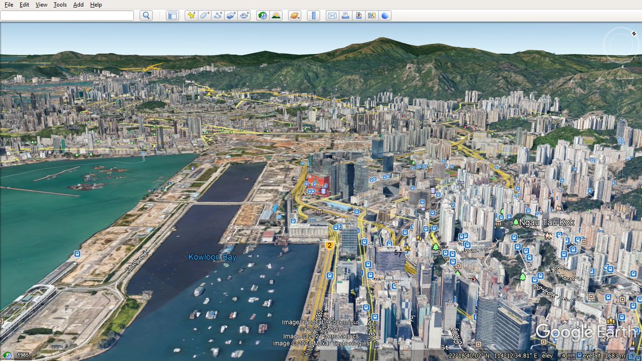Screen dimensions: 642x361
Task: Add a placemark with the pushpin tool
Action: click(190, 16)
